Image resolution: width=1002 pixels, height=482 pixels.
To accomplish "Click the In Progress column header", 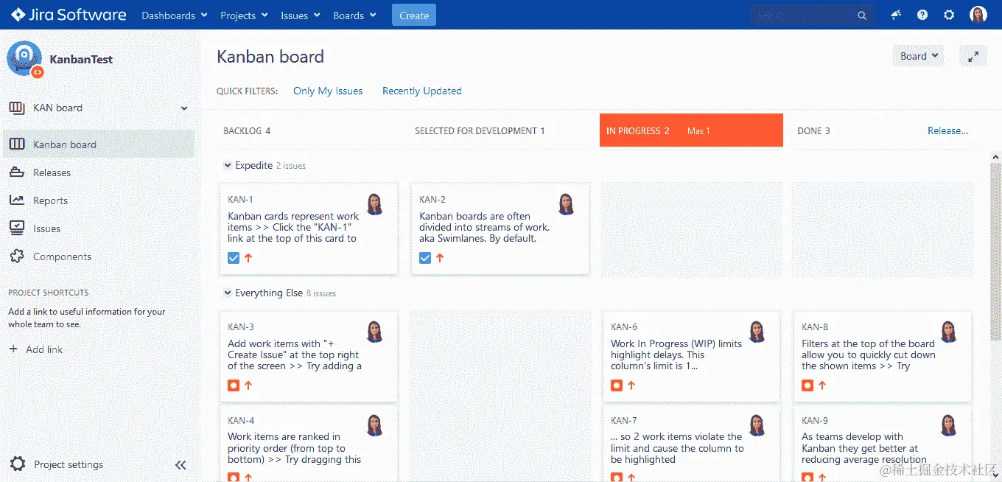I will [691, 130].
